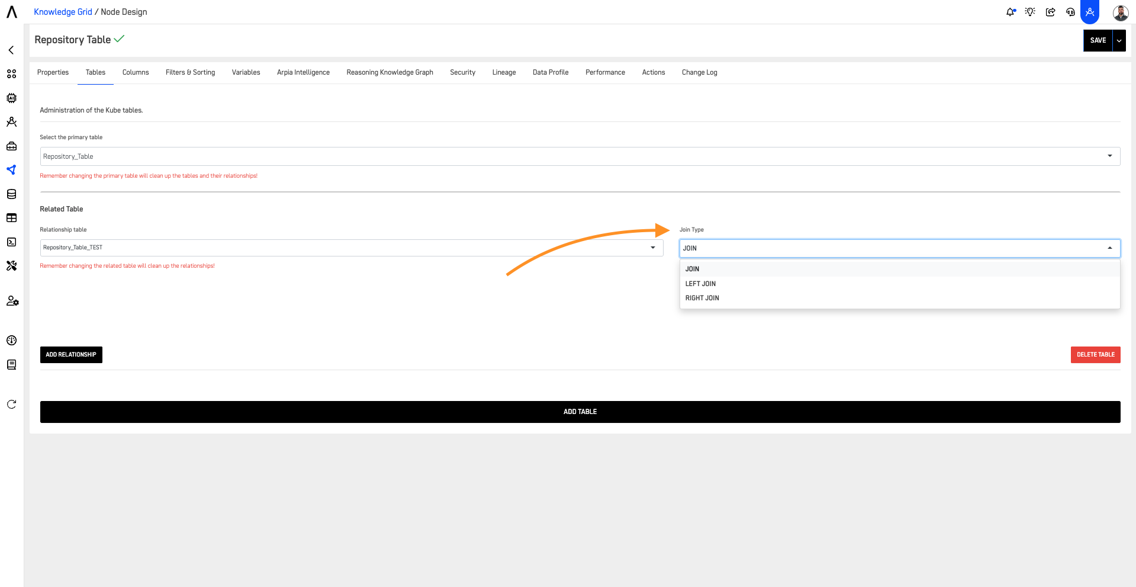Select RIGHT JOIN option
The height and width of the screenshot is (587, 1136).
click(900, 298)
